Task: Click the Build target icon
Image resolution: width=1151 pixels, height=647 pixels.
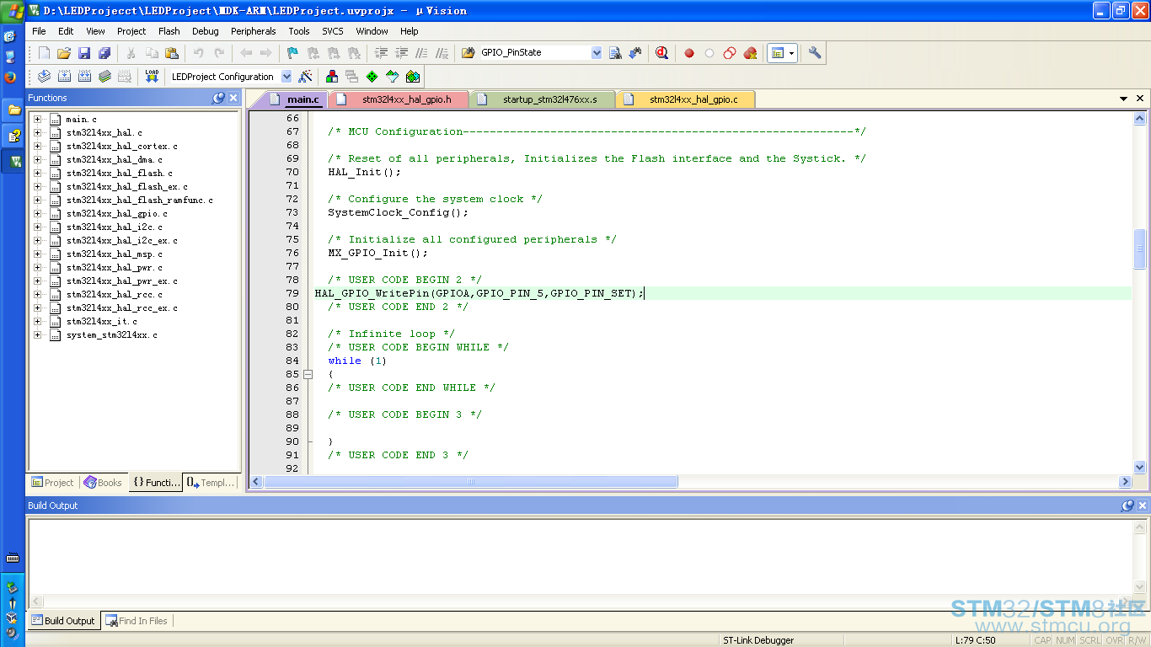Action: pos(64,77)
